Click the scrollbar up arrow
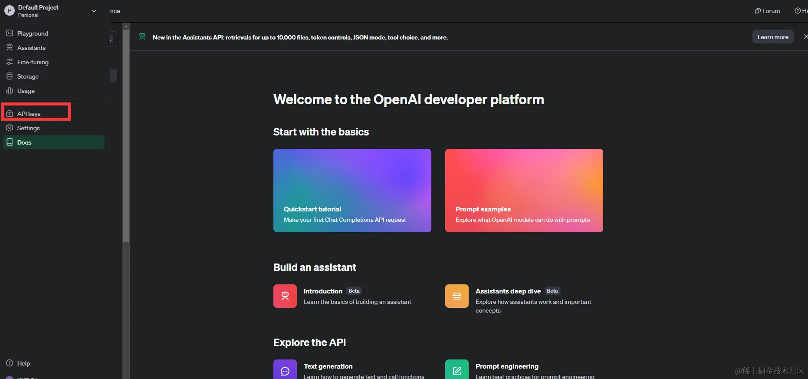 tap(126, 26)
